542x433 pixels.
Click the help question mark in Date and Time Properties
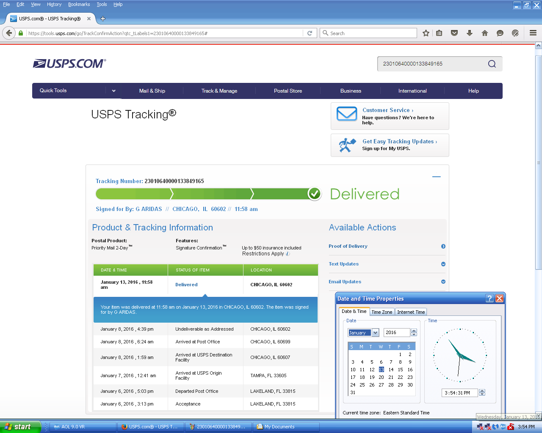489,299
